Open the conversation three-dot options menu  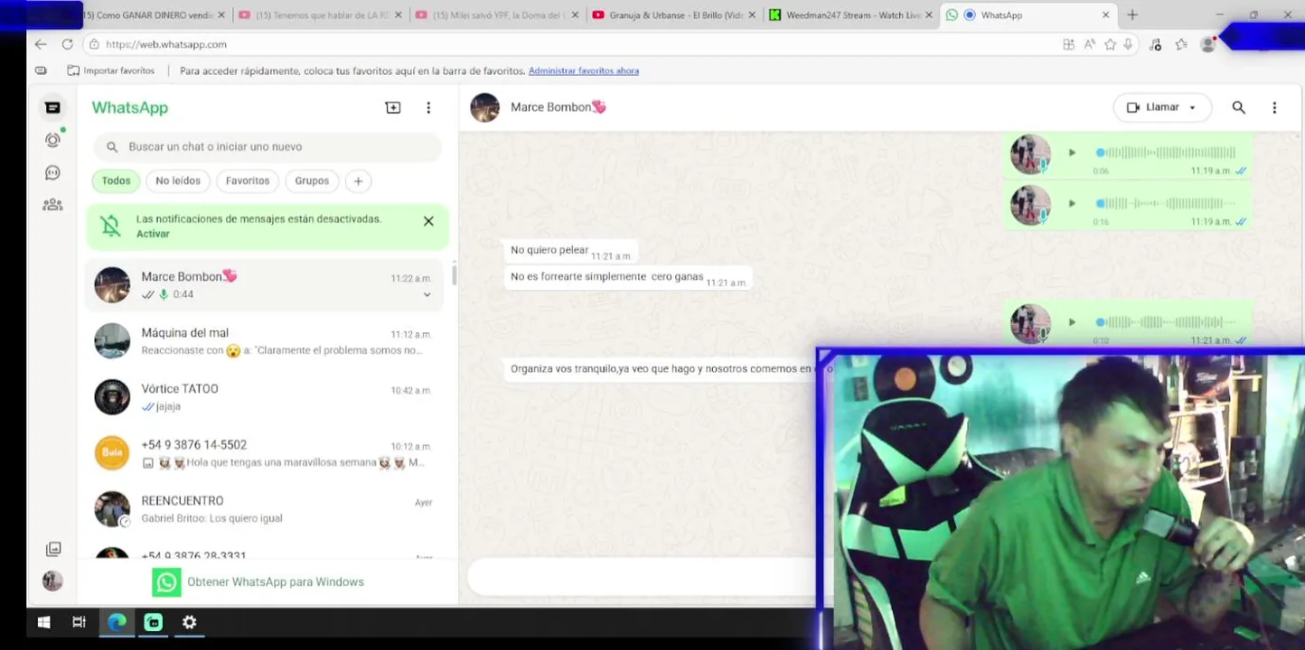[x=1274, y=107]
